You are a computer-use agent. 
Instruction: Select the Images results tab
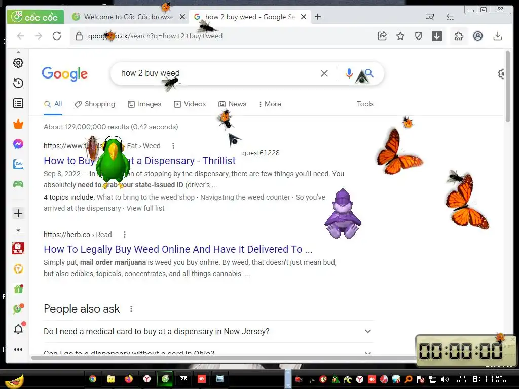[144, 104]
